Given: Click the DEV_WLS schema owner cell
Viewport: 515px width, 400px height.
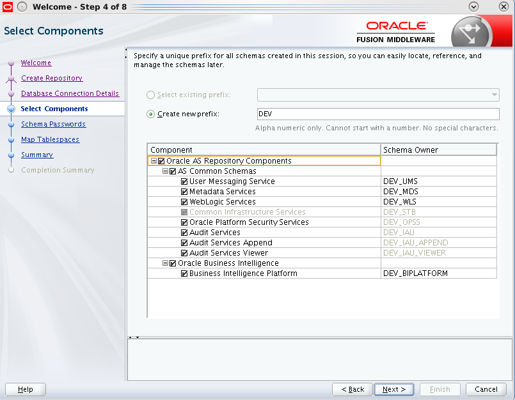Looking at the screenshot, I should pos(438,202).
